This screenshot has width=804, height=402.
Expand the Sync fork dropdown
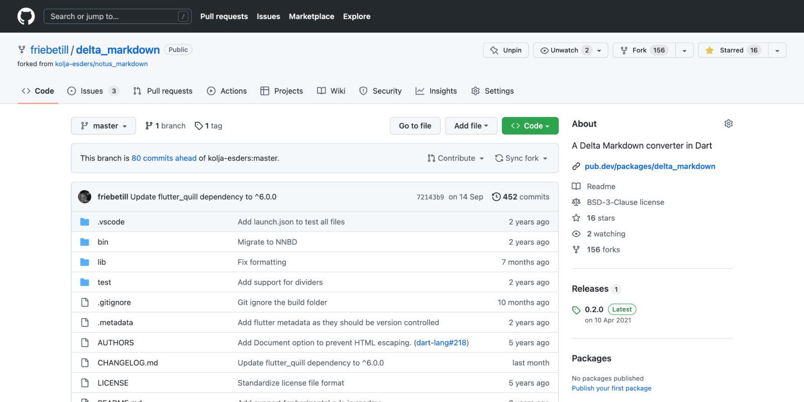point(522,158)
